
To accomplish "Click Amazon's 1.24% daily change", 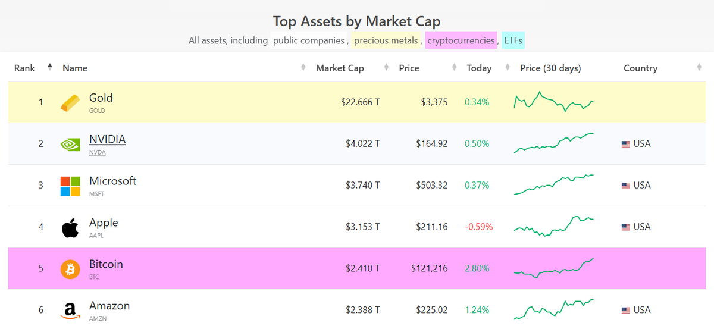I will click(x=477, y=311).
